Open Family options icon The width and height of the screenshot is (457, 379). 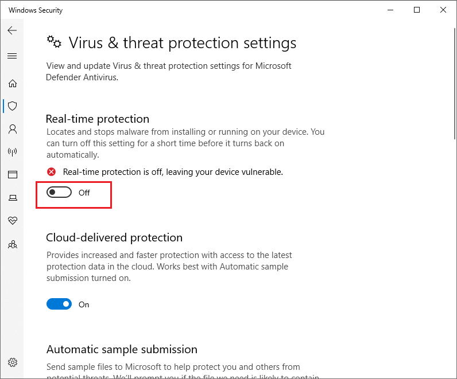(13, 244)
